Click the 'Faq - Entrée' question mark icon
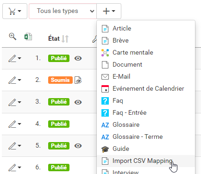 coord(105,113)
